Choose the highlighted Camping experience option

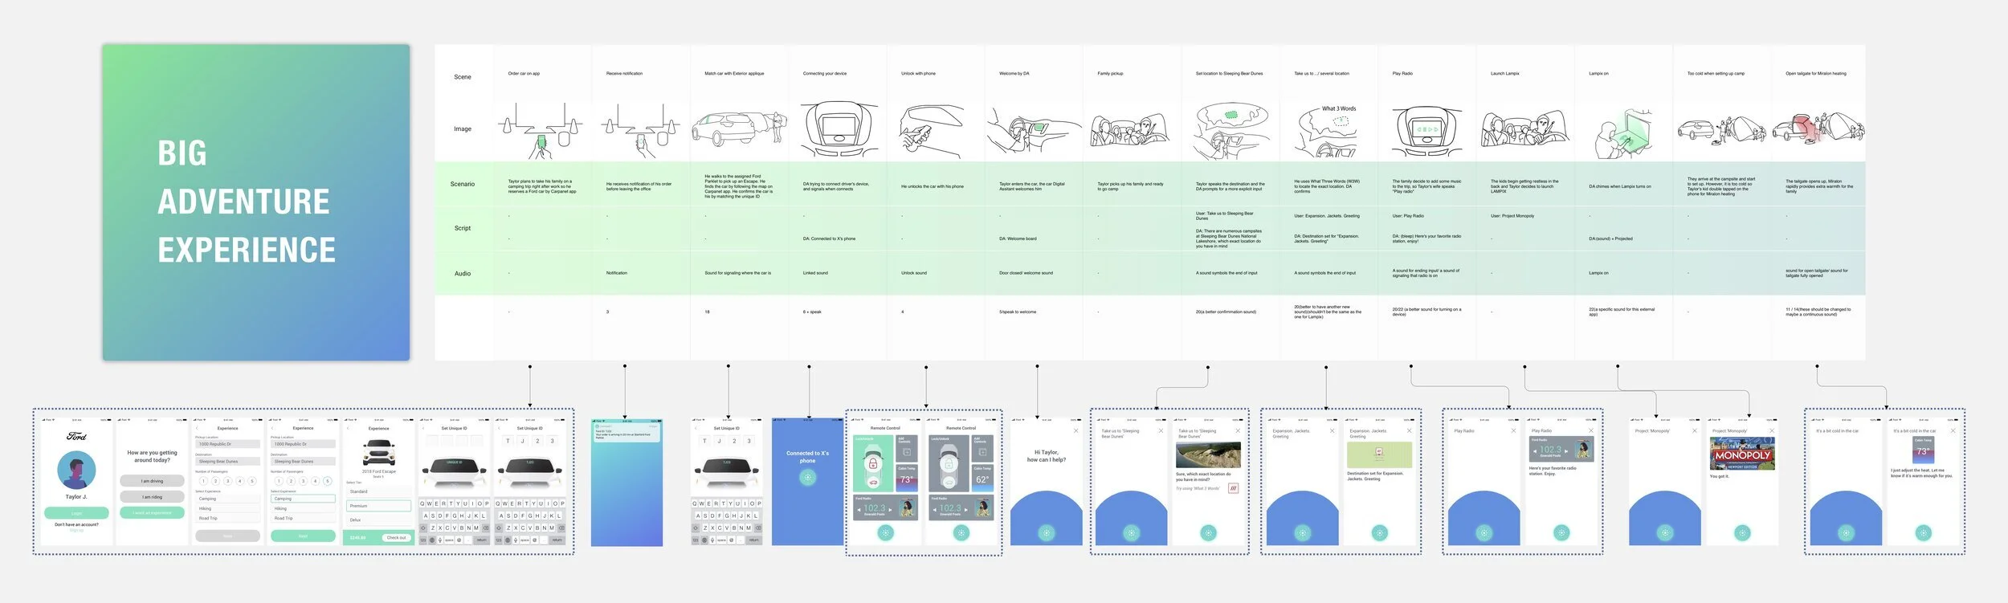(303, 499)
